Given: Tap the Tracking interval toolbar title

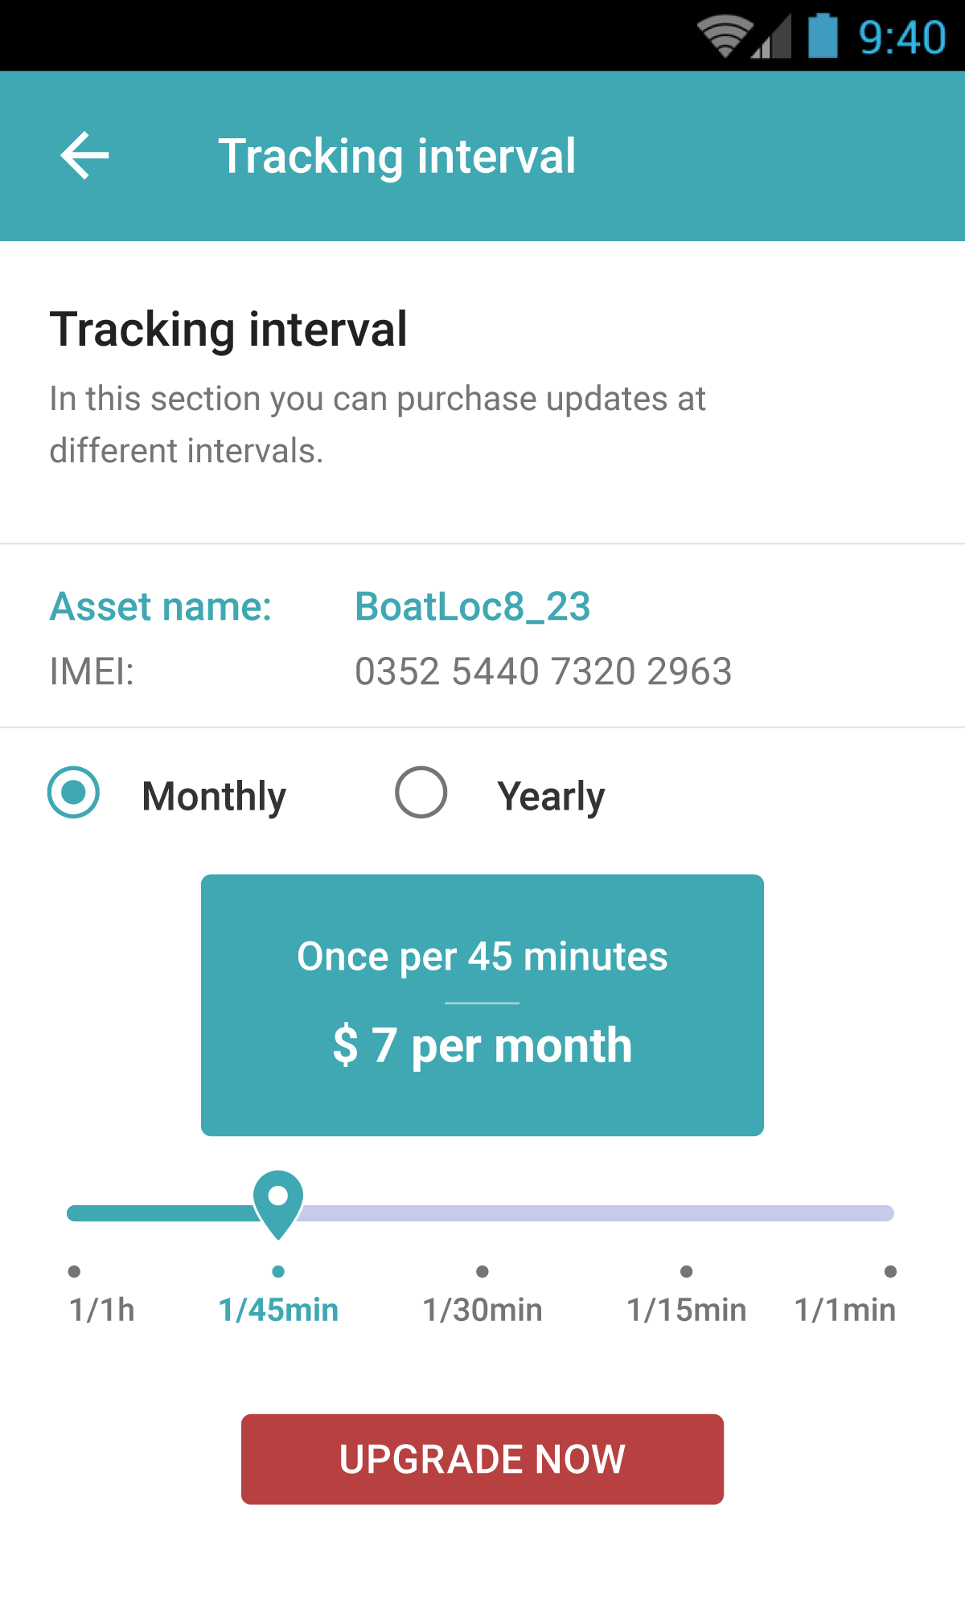Looking at the screenshot, I should 397,156.
